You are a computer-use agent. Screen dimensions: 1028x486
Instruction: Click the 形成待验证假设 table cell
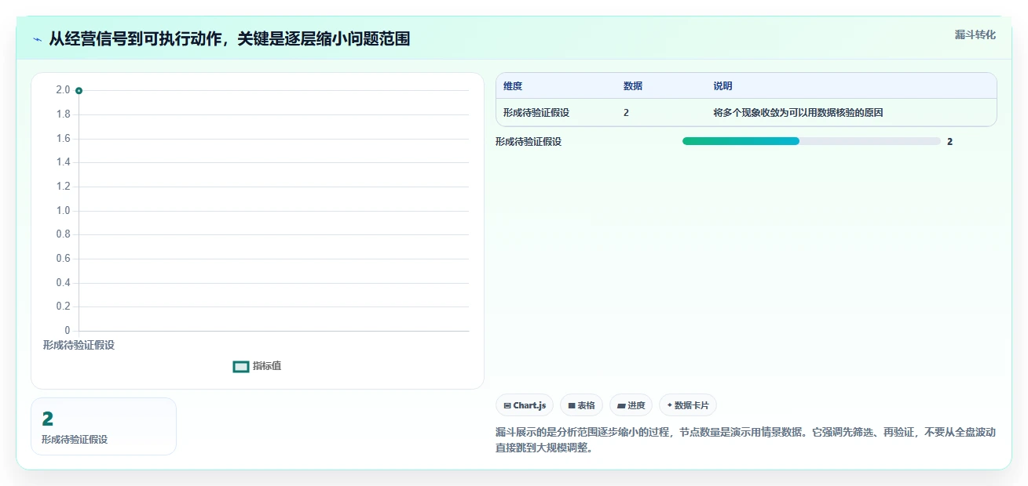(536, 113)
